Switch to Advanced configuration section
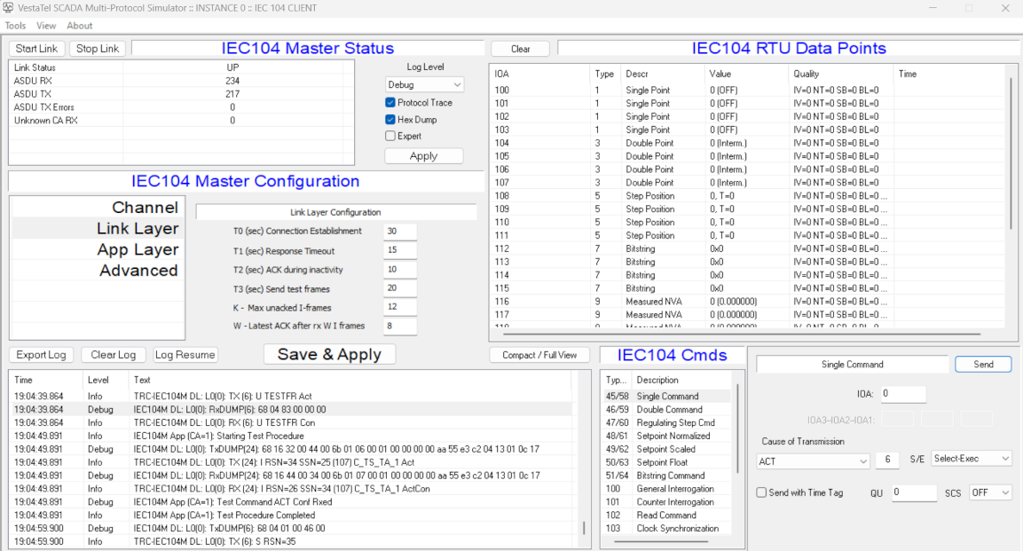This screenshot has height=551, width=1023. (138, 271)
